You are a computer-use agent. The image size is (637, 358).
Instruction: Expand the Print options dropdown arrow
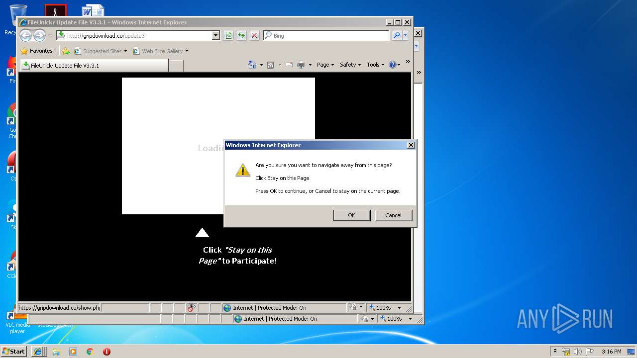tap(310, 65)
